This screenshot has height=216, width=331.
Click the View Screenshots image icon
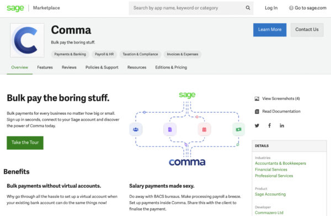point(257,99)
